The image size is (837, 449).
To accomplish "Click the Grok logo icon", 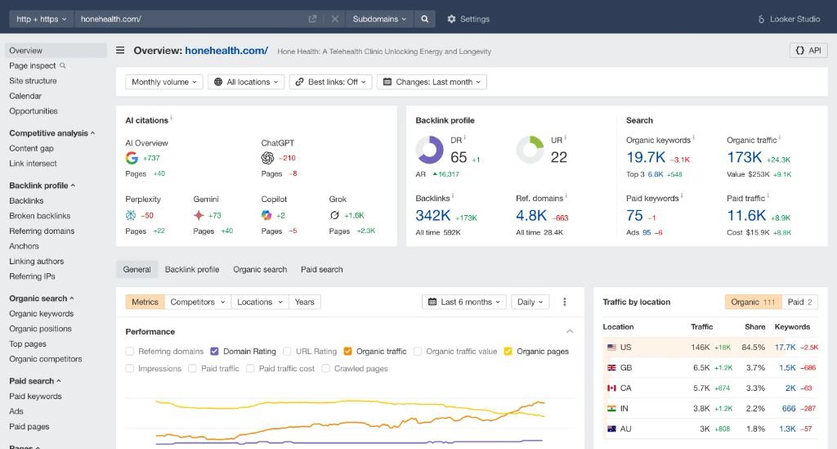I will point(334,215).
